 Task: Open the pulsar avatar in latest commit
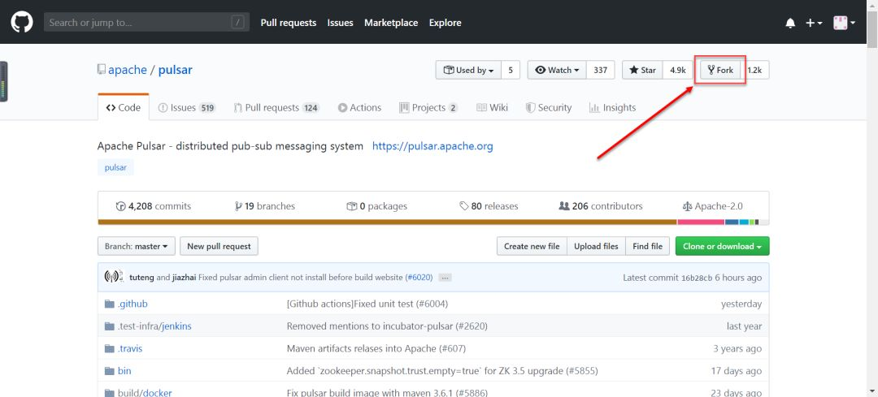[114, 277]
